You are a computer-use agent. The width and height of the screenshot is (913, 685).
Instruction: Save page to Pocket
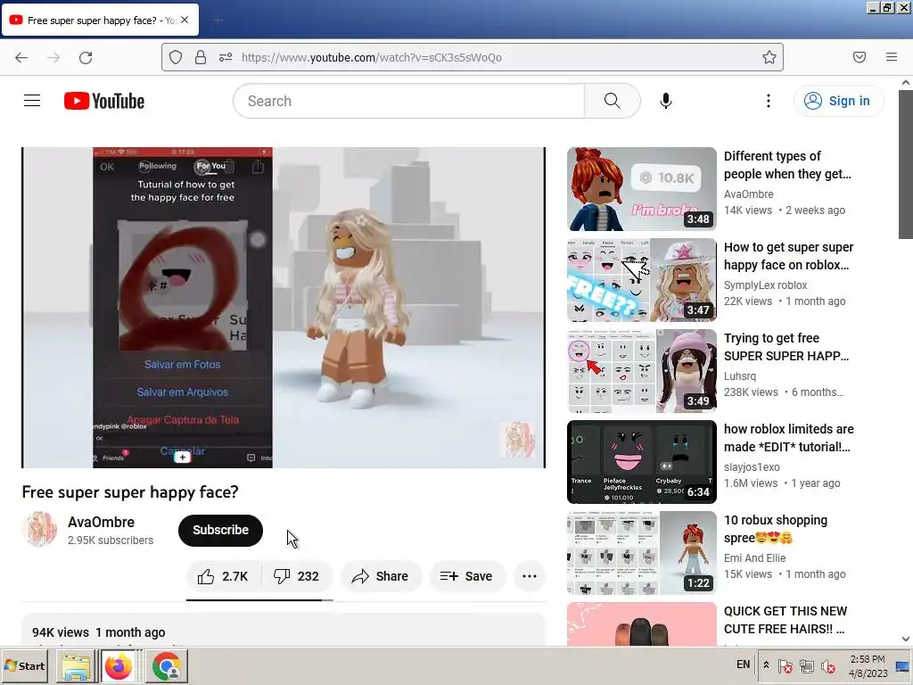click(859, 57)
